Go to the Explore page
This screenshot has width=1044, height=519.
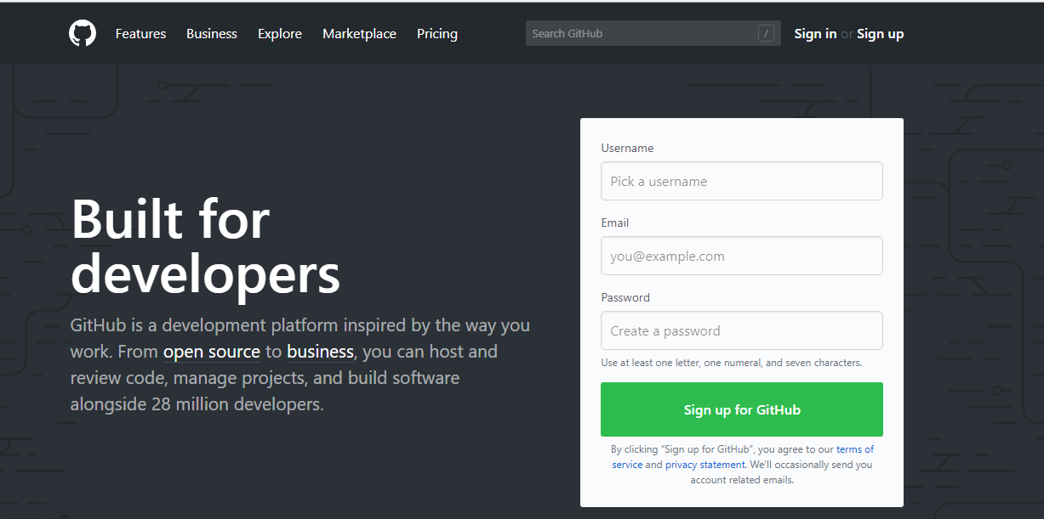(280, 34)
